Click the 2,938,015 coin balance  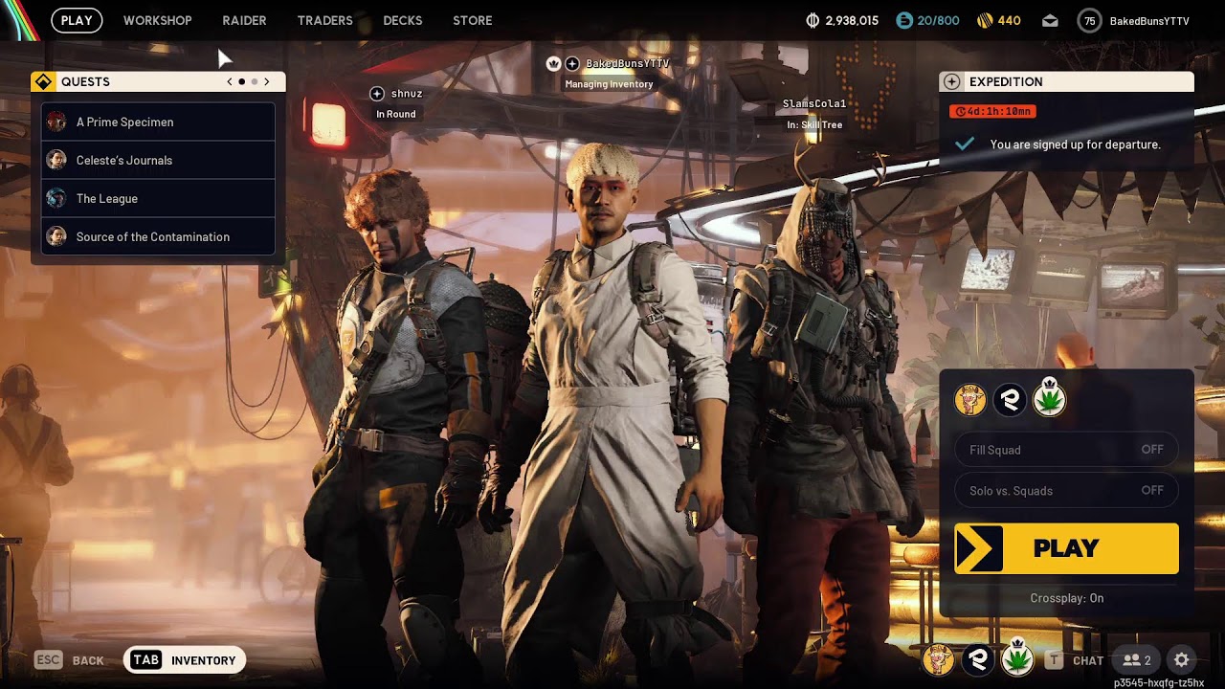click(x=852, y=20)
